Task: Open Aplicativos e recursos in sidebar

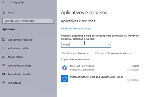Action: point(20,40)
